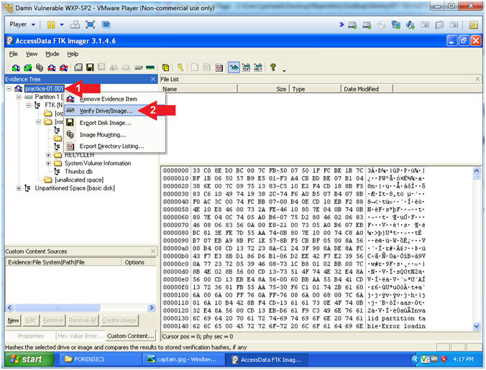Click VMware network adapter device icon
Viewport: 486px width, 370px height.
coord(395,24)
